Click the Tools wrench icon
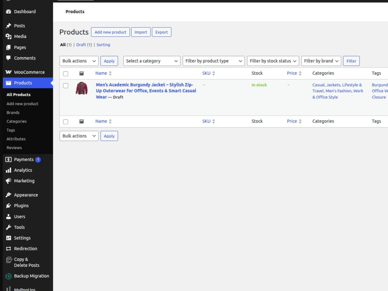The height and width of the screenshot is (291, 388). [9, 227]
